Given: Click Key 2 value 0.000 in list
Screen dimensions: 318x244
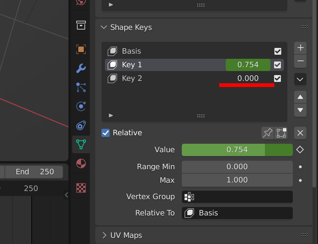Looking at the screenshot, I should click(248, 79).
